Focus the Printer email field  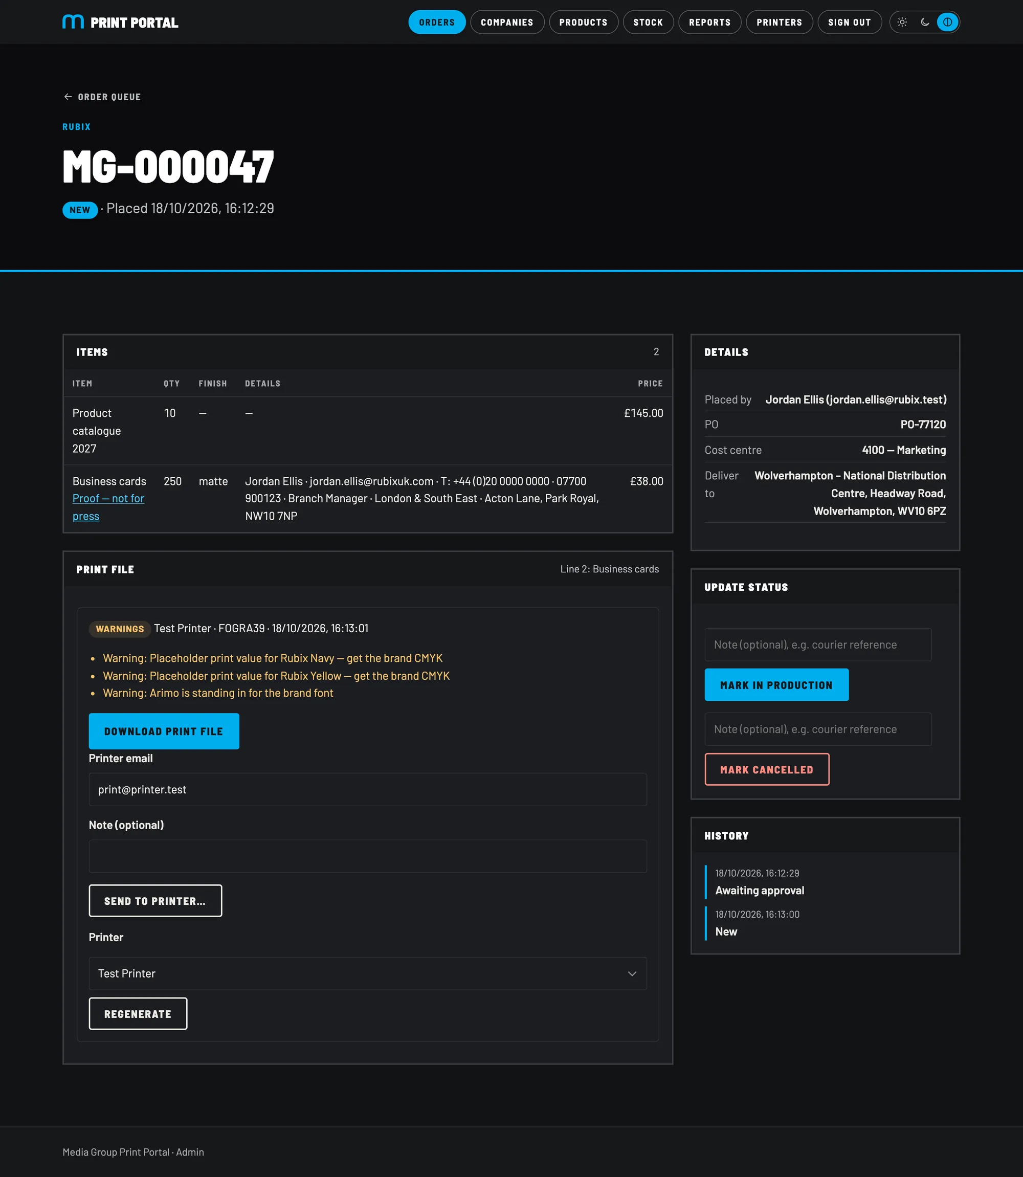point(368,789)
